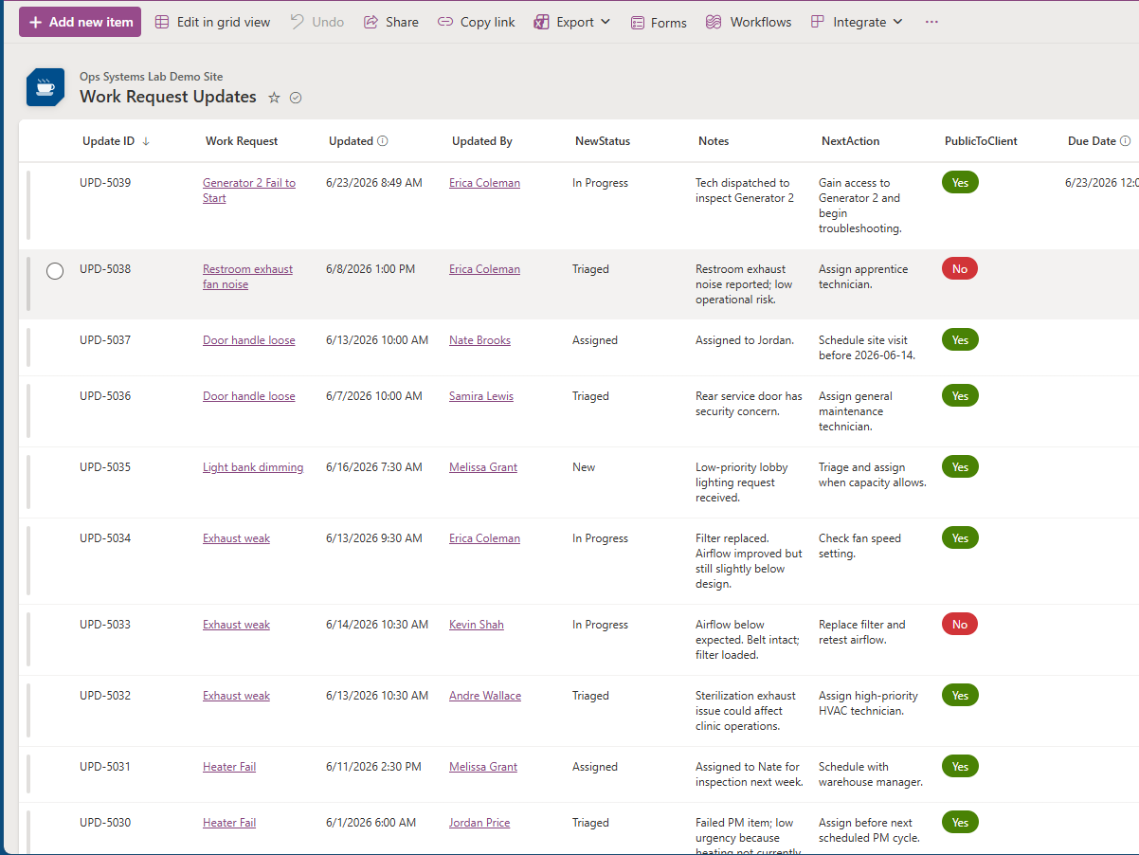Click the 6/1/2026 6:00 AM updated cell
Image resolution: width=1139 pixels, height=855 pixels.
(371, 823)
